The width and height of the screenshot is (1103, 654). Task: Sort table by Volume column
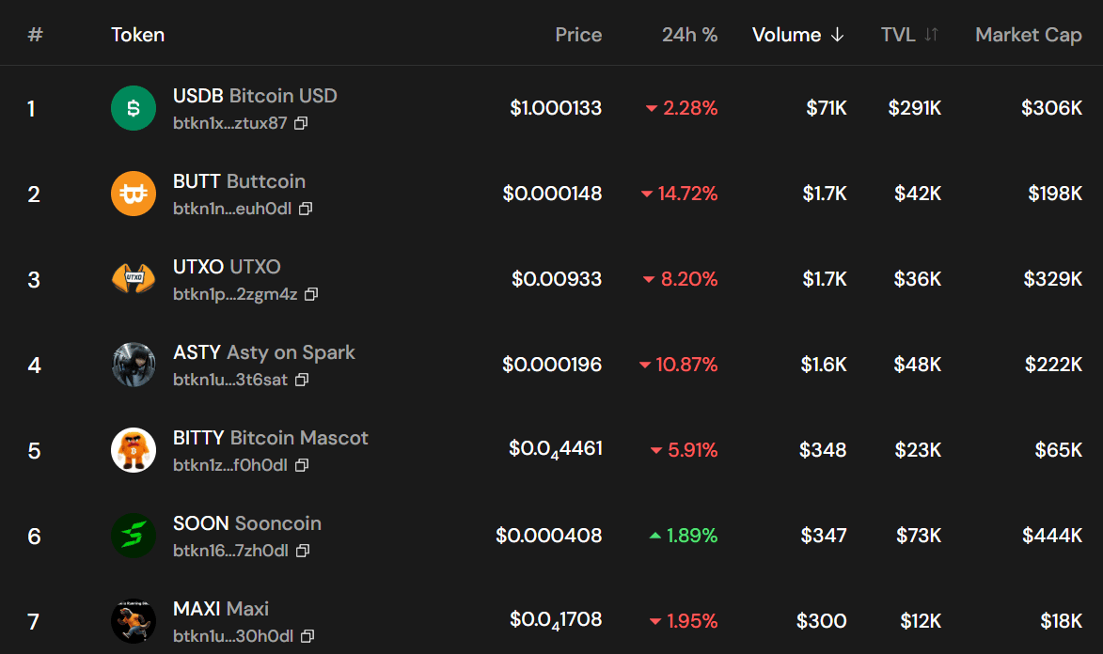(797, 35)
